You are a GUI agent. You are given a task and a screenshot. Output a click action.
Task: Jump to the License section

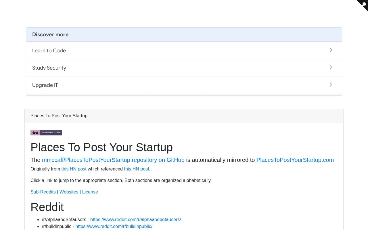(x=90, y=192)
